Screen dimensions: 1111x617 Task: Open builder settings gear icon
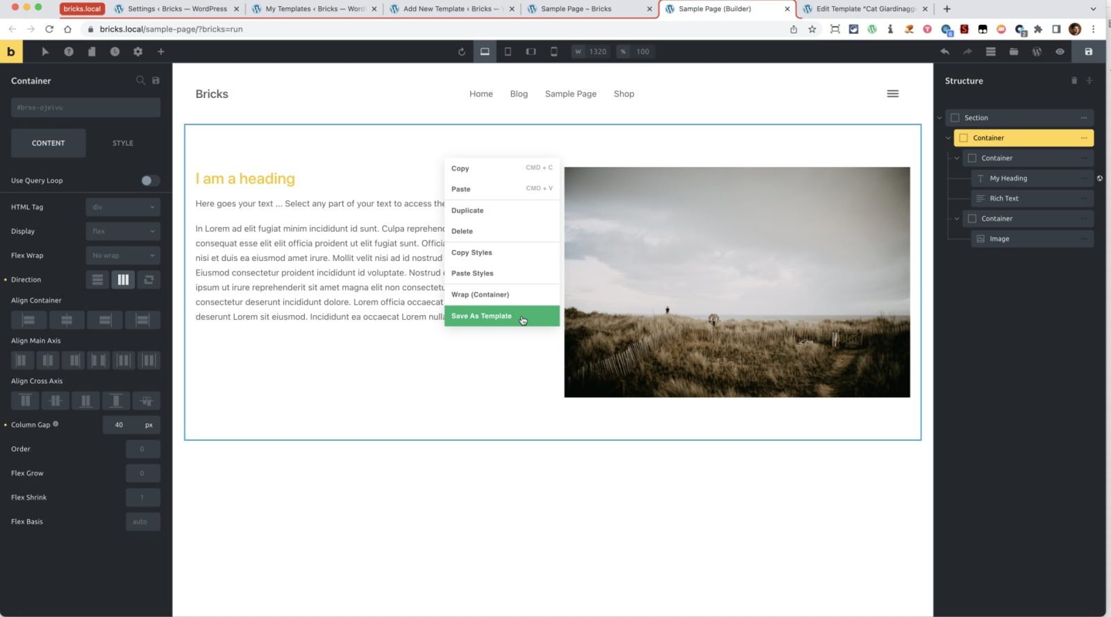click(137, 52)
